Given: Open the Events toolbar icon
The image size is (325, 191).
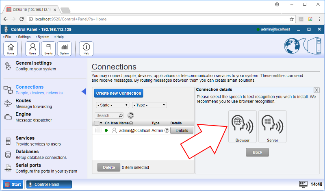Looking at the screenshot, I should (48, 48).
